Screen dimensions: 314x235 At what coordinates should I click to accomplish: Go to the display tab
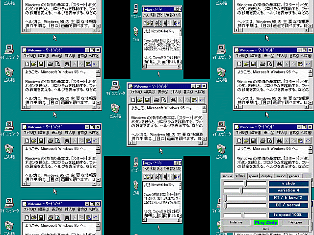[267, 176]
